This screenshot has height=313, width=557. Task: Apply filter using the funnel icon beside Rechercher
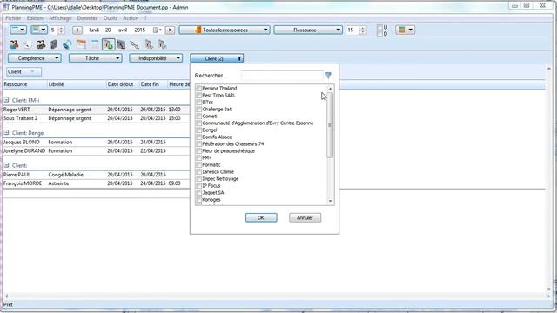coord(328,76)
